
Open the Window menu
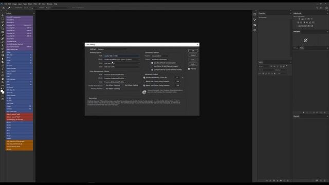[49, 4]
